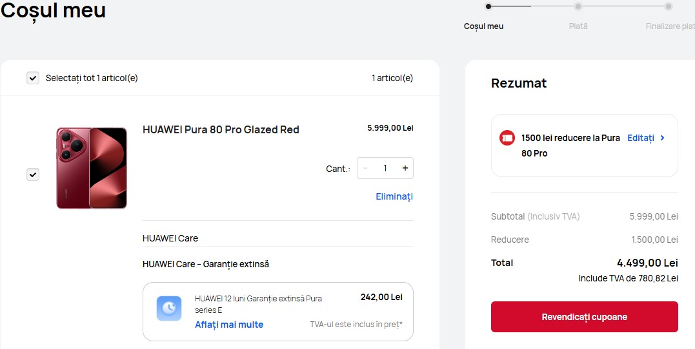Viewport: 695px width, 349px height.
Task: Open Aflați mai multe about extended warranty
Action: coord(229,325)
